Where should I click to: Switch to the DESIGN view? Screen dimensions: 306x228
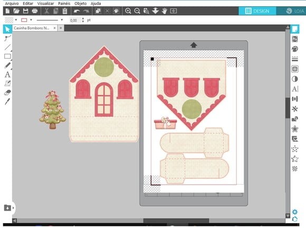257,11
